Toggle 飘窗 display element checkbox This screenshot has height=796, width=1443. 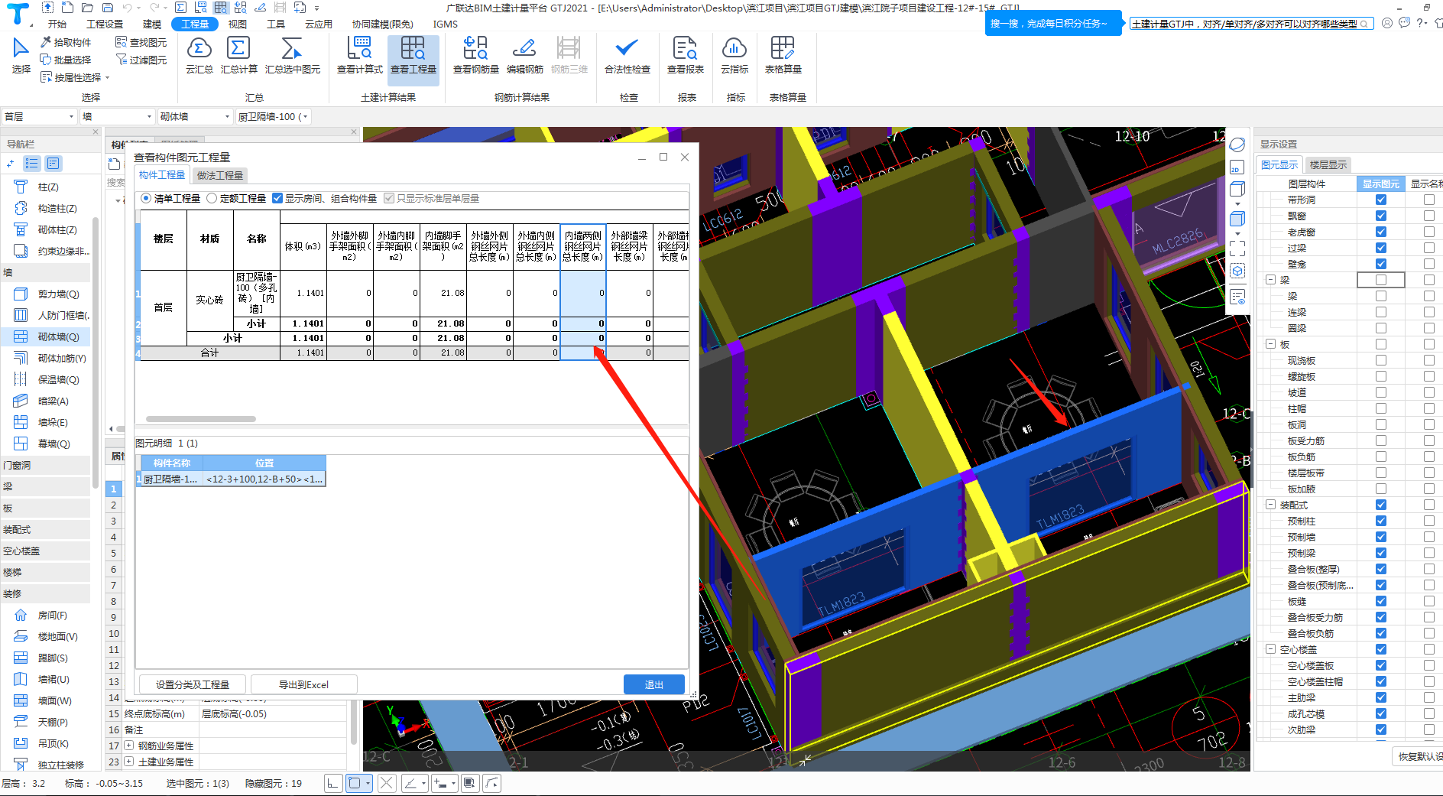point(1380,216)
